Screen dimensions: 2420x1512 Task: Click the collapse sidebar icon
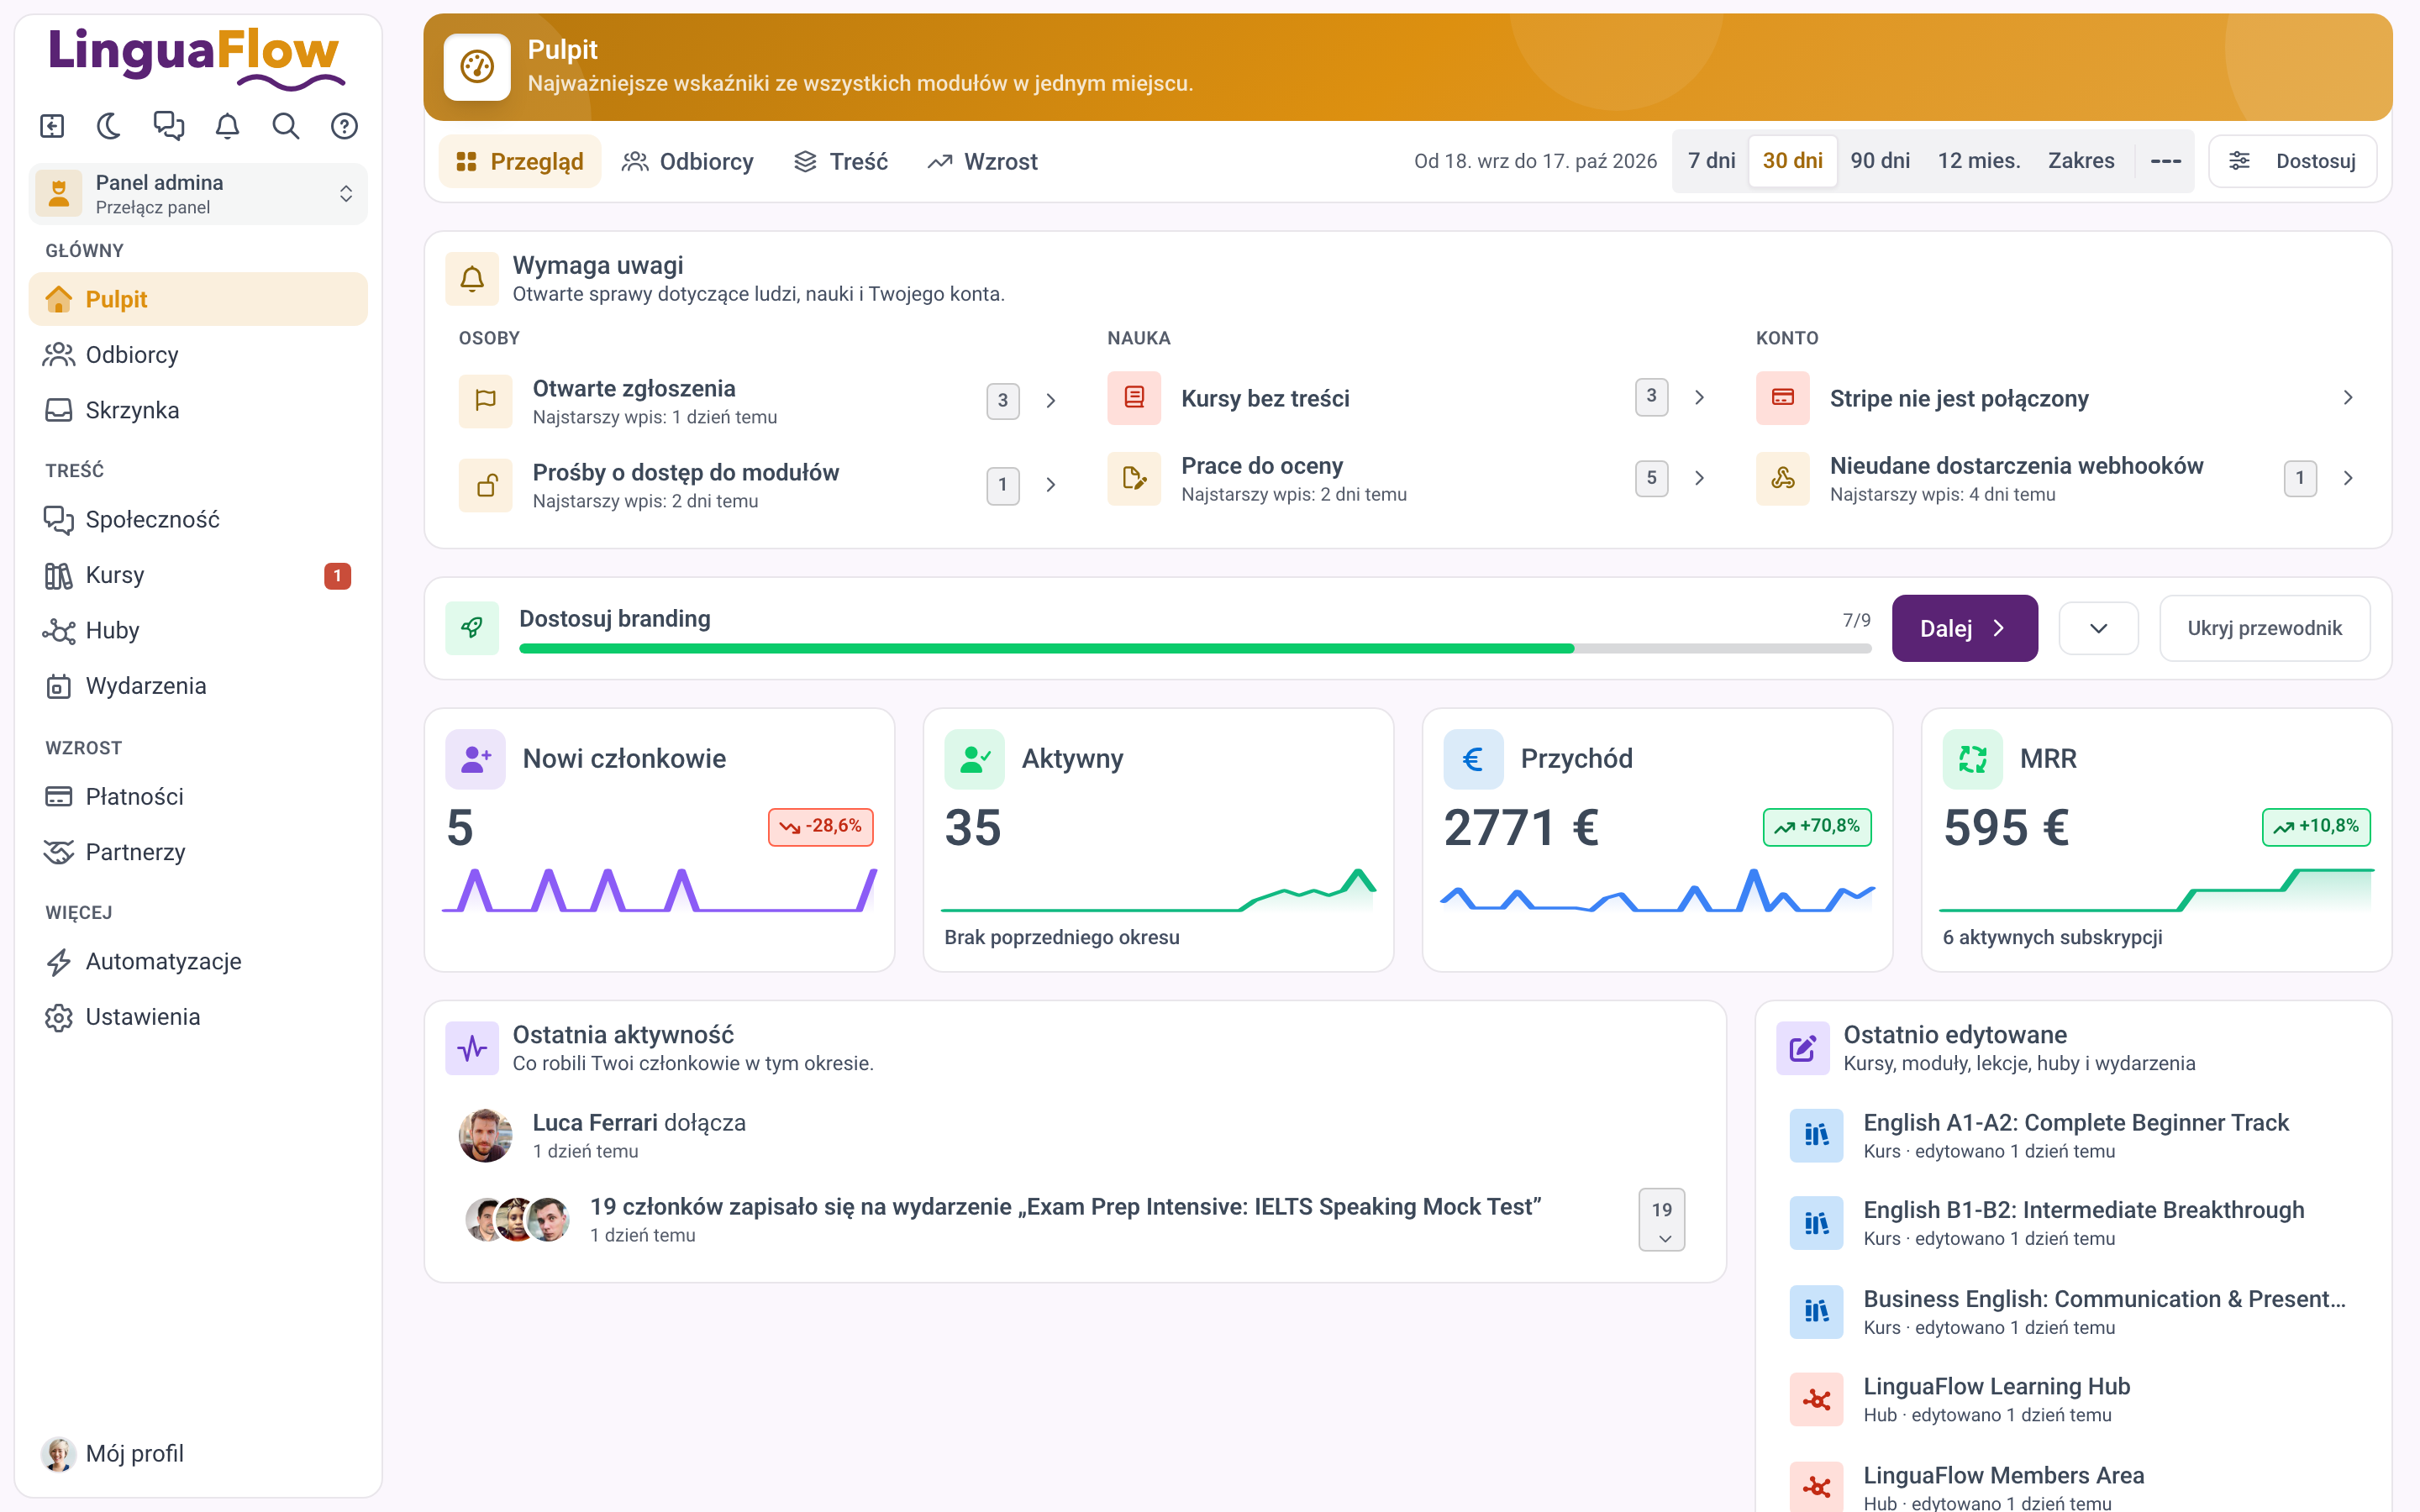[x=52, y=126]
